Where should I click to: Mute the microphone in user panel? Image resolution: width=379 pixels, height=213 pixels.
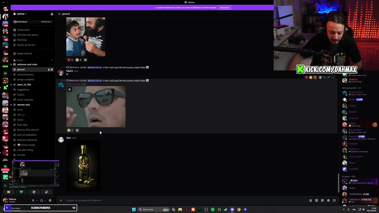pos(33,200)
